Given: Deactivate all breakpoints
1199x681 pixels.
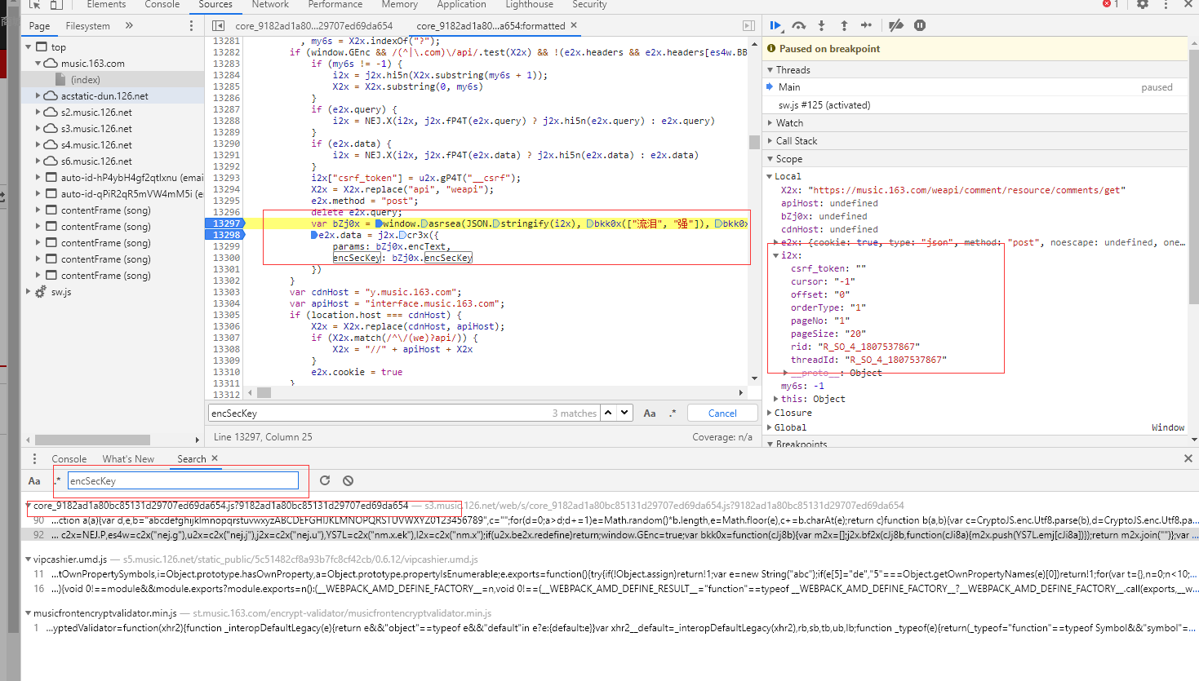Looking at the screenshot, I should point(896,26).
